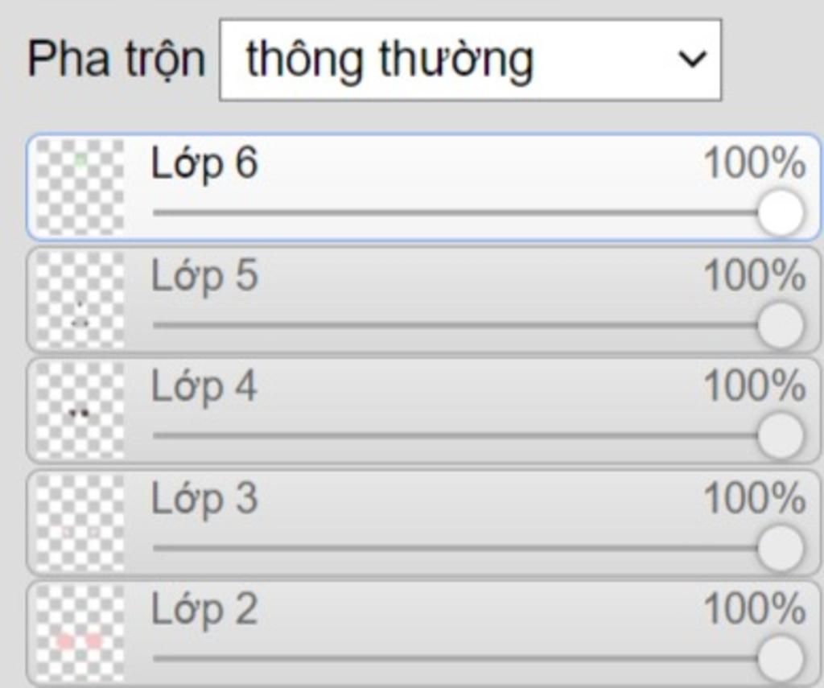824x688 pixels.
Task: Click the Lớp 6 opacity slider handle
Action: 780,213
